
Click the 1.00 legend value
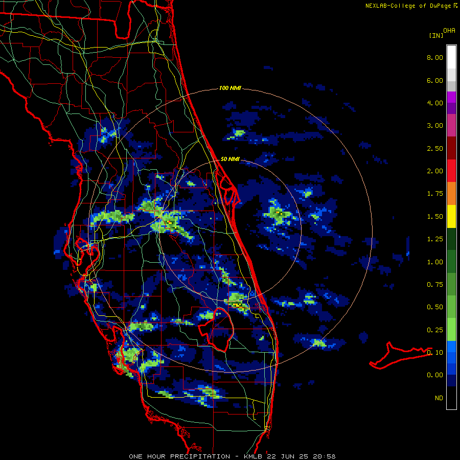435,262
